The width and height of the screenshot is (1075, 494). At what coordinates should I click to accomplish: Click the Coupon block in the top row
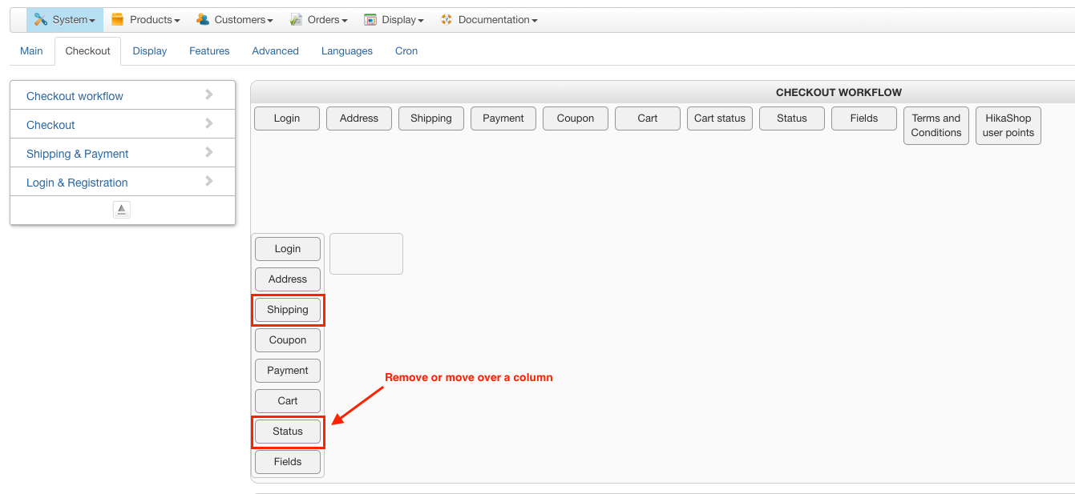click(x=576, y=118)
